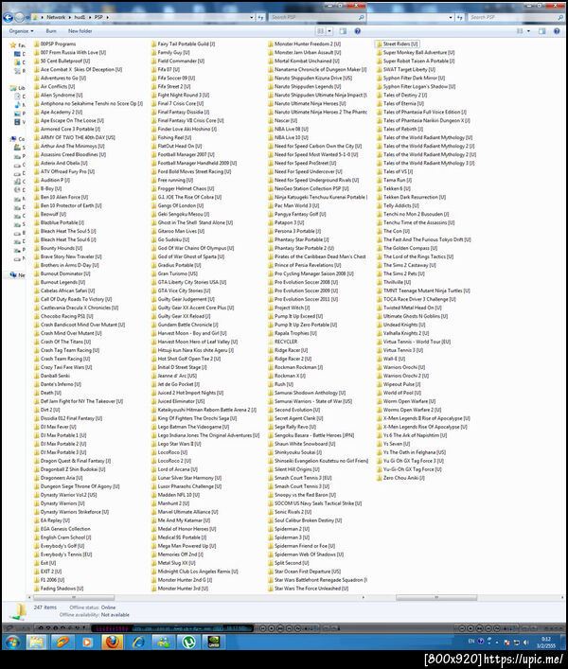The height and width of the screenshot is (669, 568).
Task: Select Monster Hunter Freedom 2 [U] folder
Action: tap(304, 44)
